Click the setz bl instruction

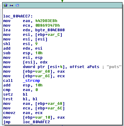pyautogui.click(x=15, y=94)
